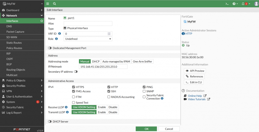The image size is (259, 132).
Task: Click Edit in CLI button
Action: coord(193,82)
